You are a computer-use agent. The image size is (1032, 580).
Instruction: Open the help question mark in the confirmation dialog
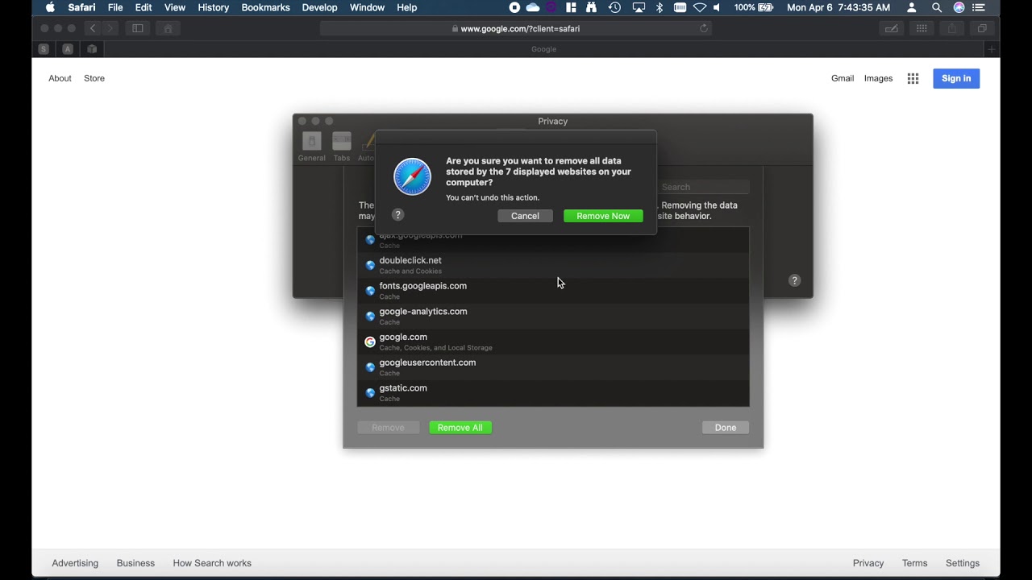(397, 215)
